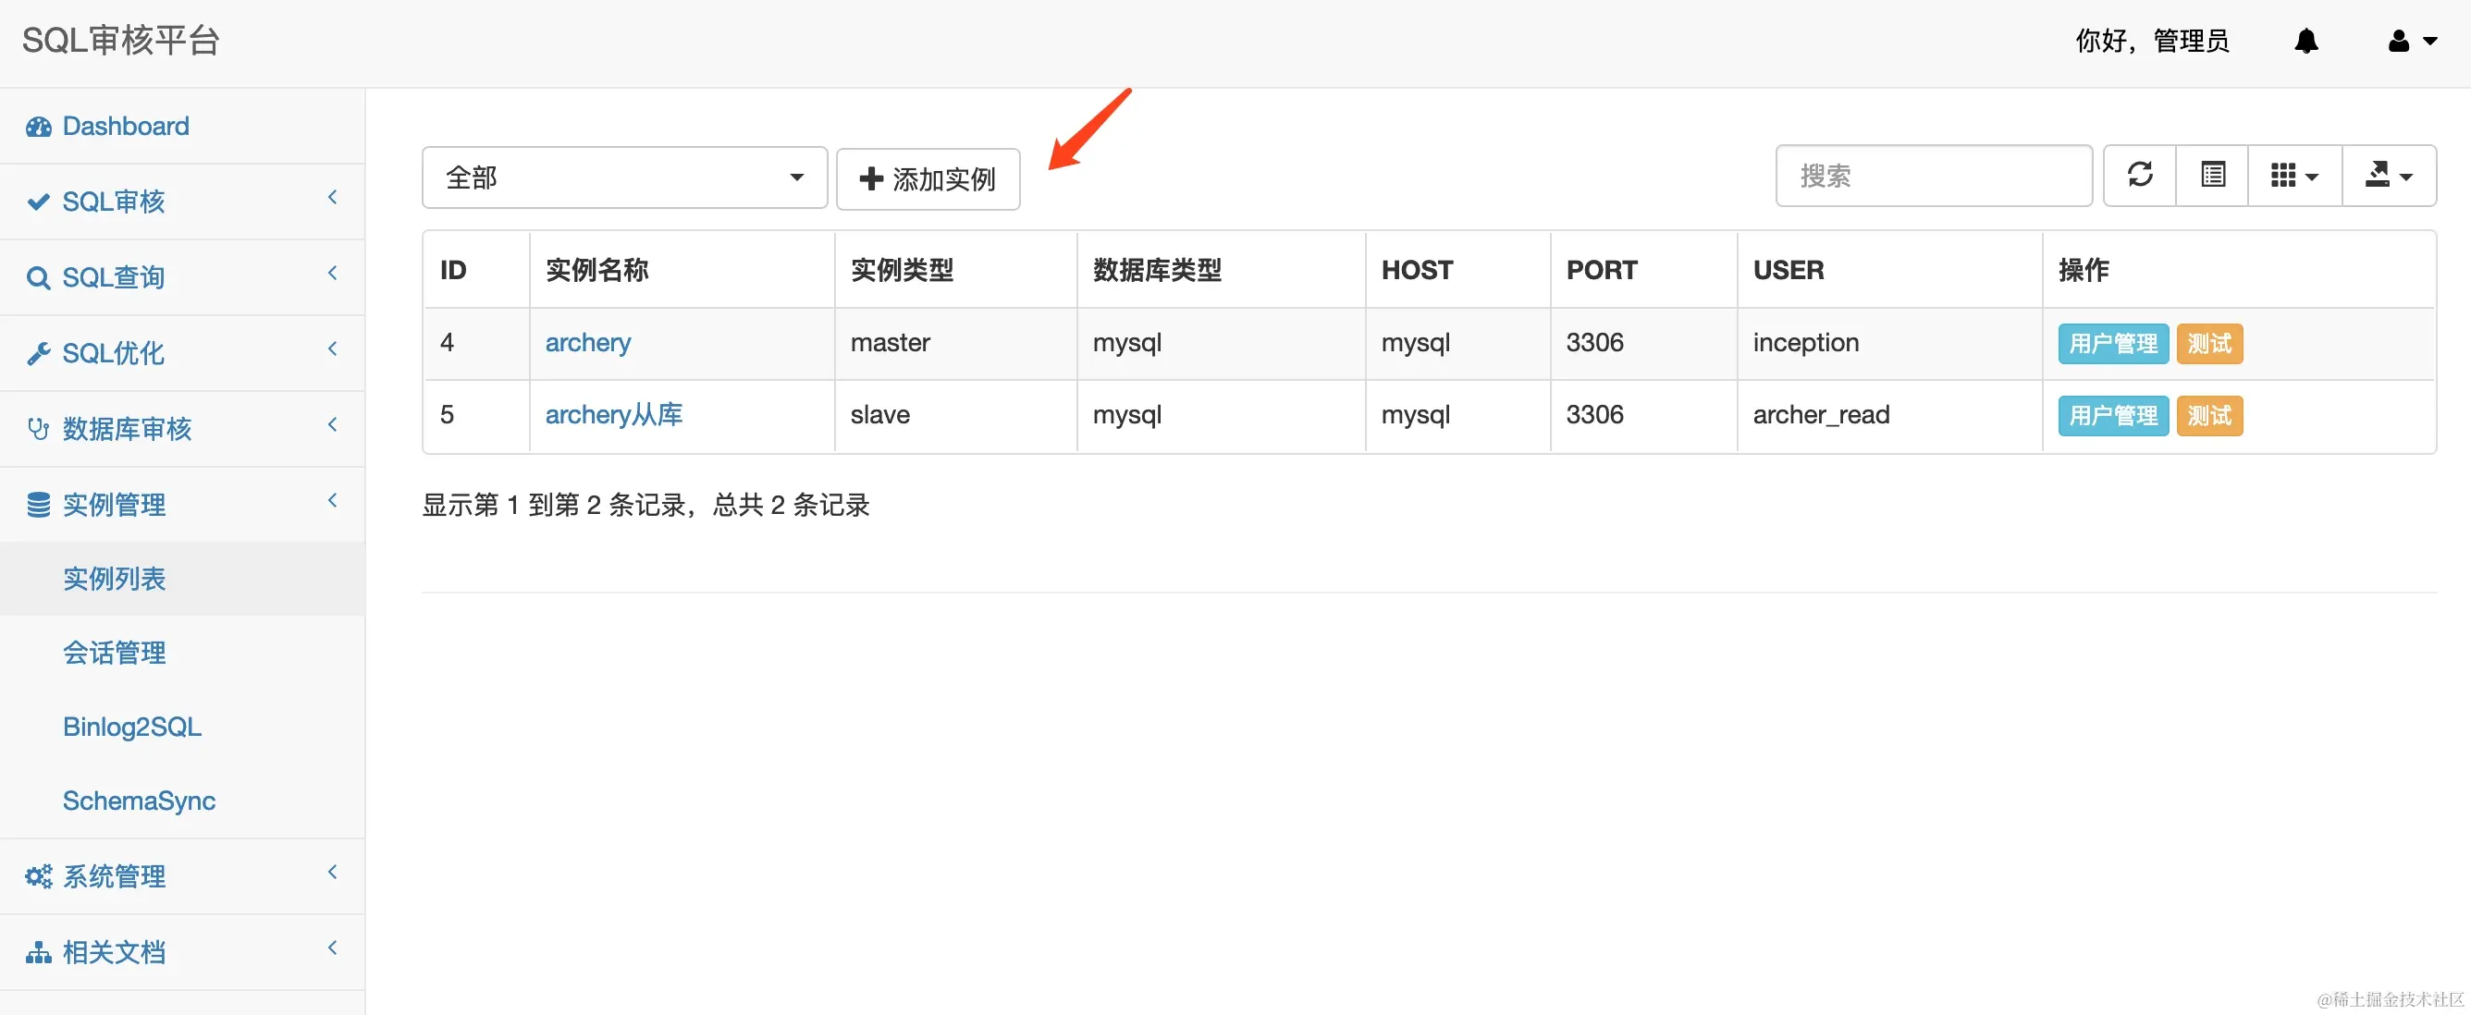Click the 添加实例 button

[x=927, y=178]
